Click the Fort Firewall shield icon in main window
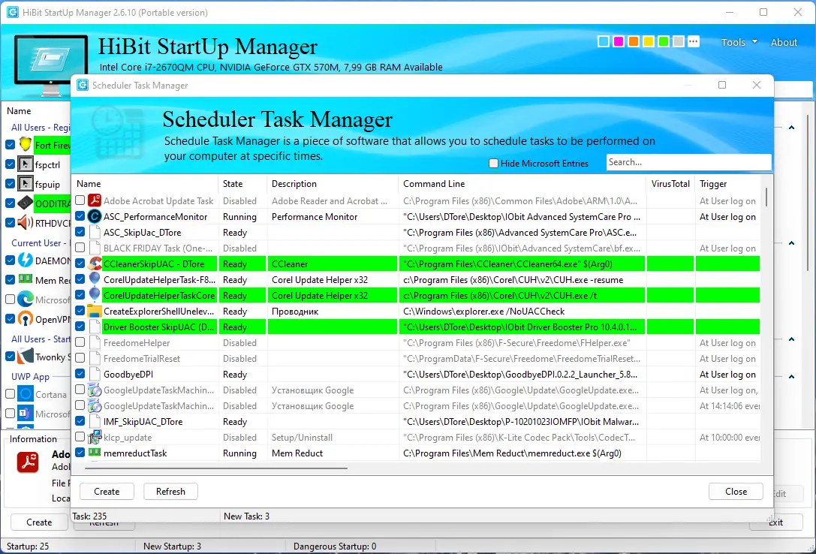This screenshot has height=554, width=816. 25,145
